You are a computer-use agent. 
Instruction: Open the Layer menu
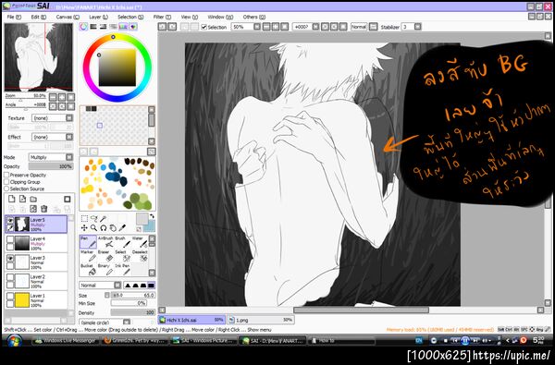point(98,17)
